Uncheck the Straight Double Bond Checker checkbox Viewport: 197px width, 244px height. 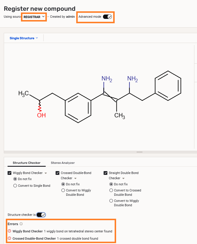(x=106, y=173)
